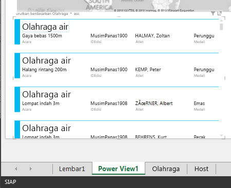Click 'Gaya bebas 1500m' event text
This screenshot has width=231, height=188.
pos(42,36)
